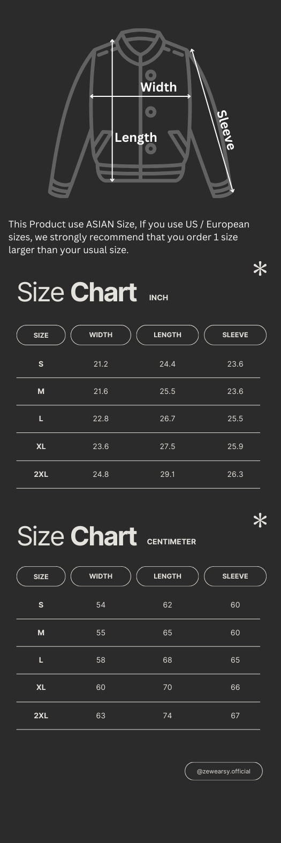
Task: Select the WIDTH header pill in centimeter chart
Action: click(101, 576)
